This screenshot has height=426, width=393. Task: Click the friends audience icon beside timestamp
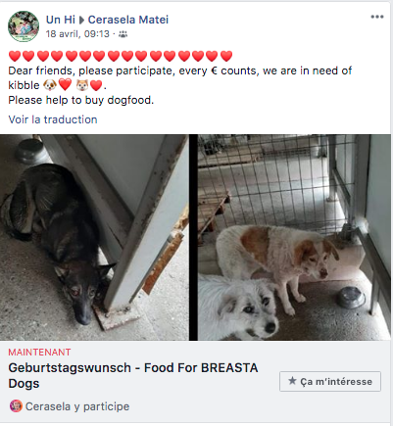pyautogui.click(x=123, y=34)
